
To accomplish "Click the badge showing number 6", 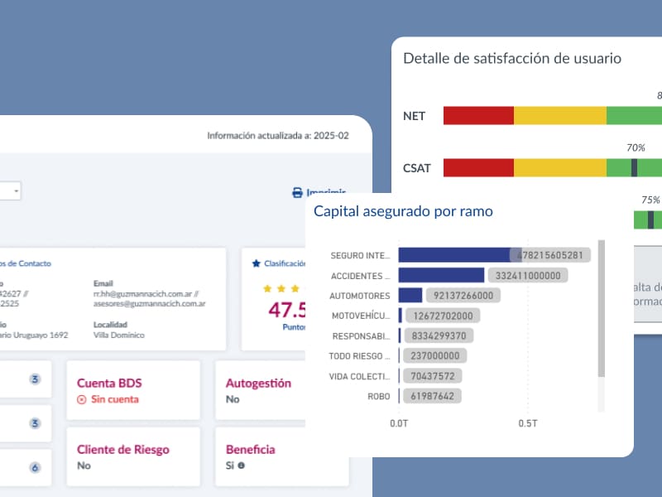I will [x=35, y=467].
